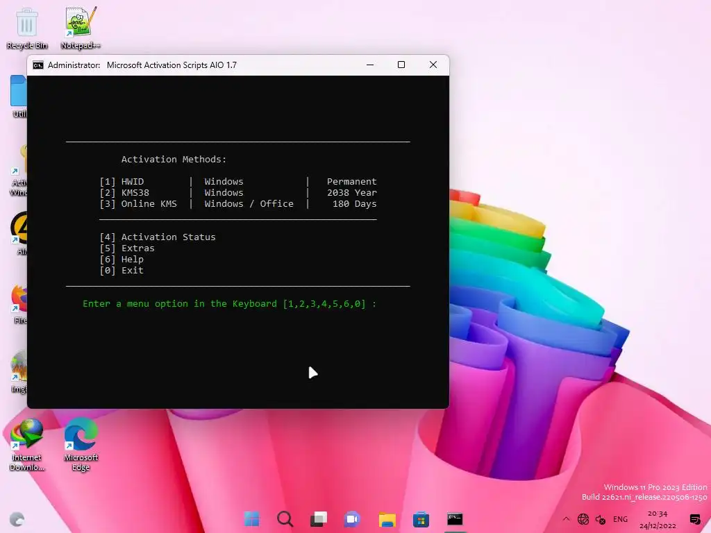The image size is (711, 533).
Task: Open taskbar Search
Action: (x=285, y=518)
